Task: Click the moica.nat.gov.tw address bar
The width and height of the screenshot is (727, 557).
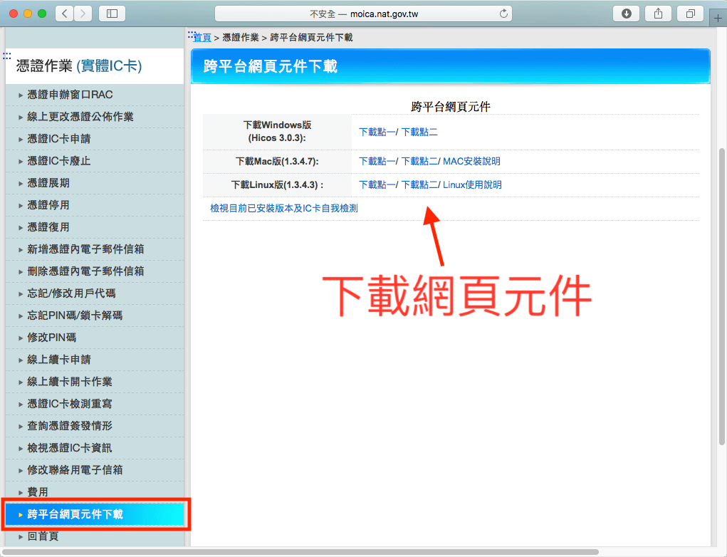Action: point(363,14)
